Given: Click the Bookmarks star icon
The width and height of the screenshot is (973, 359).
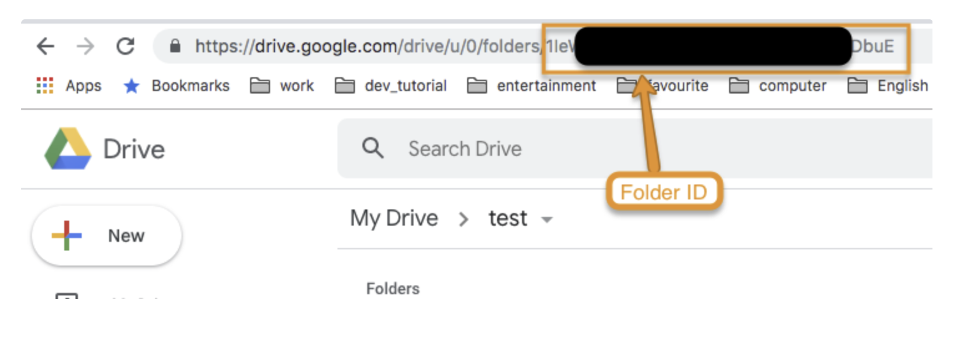Looking at the screenshot, I should pos(131,86).
